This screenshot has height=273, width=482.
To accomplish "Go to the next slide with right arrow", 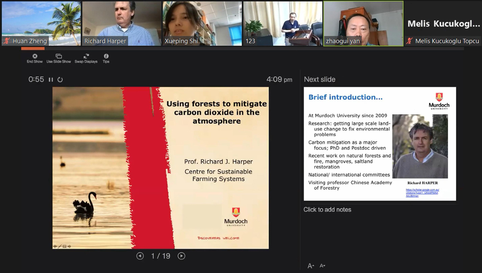I will click(x=181, y=256).
